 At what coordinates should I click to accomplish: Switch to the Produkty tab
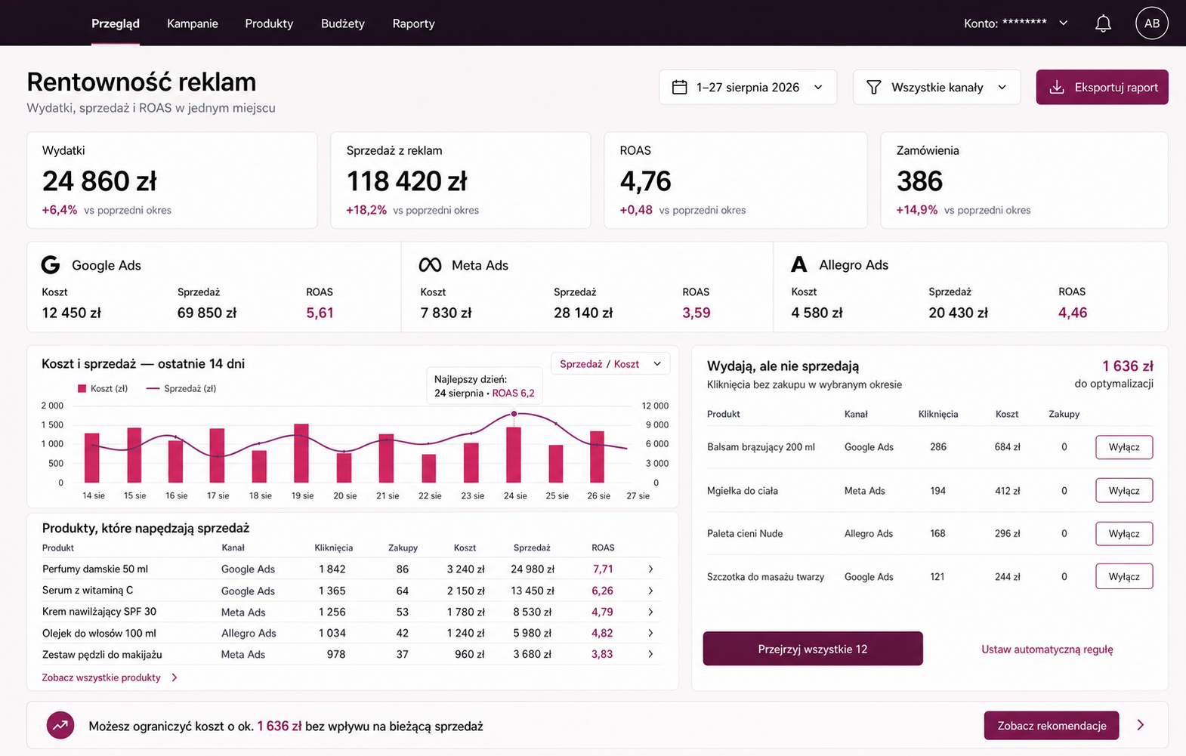269,23
